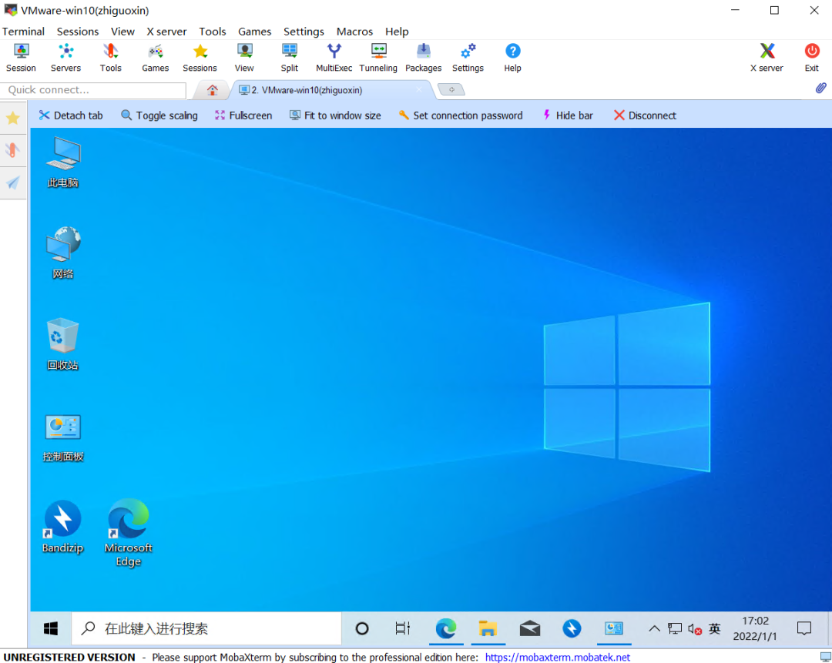The image size is (832, 663).
Task: Click Fit to window size
Action: click(335, 115)
